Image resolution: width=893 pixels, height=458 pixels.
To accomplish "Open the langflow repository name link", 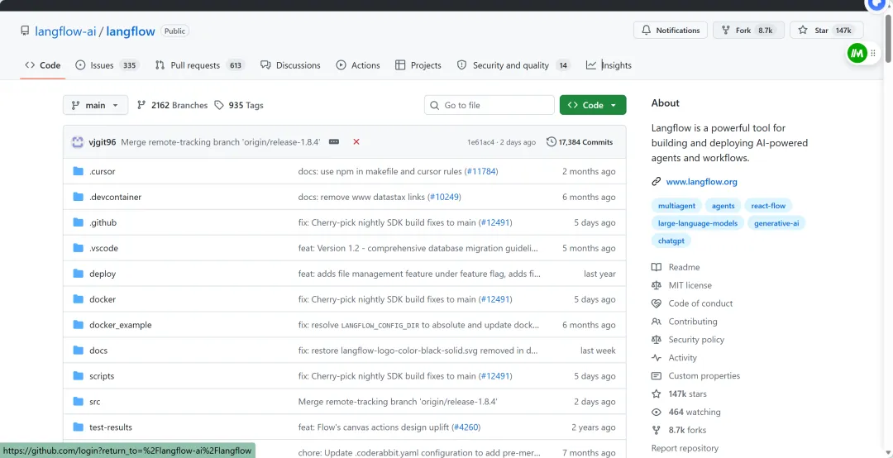I will pyautogui.click(x=131, y=31).
